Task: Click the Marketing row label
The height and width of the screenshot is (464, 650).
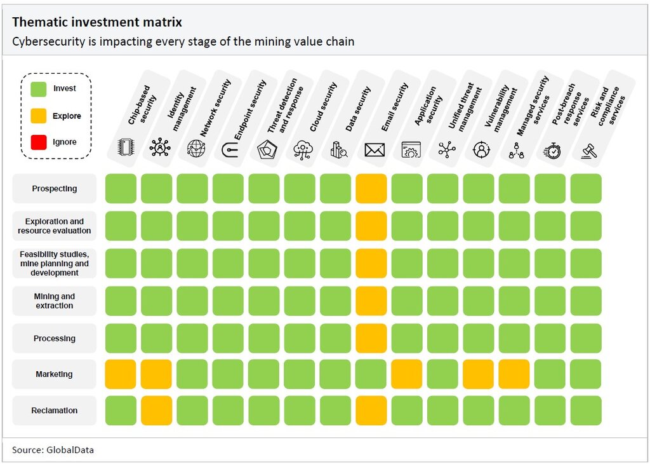Action: [55, 374]
